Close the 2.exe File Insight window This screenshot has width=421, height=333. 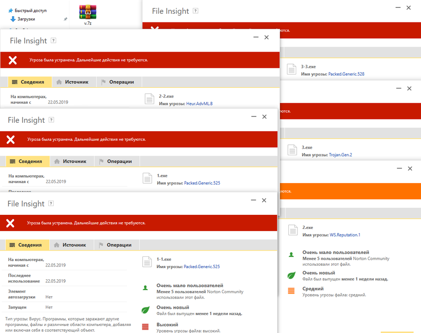410,169
